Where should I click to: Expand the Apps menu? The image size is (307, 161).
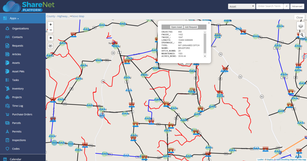pyautogui.click(x=14, y=18)
